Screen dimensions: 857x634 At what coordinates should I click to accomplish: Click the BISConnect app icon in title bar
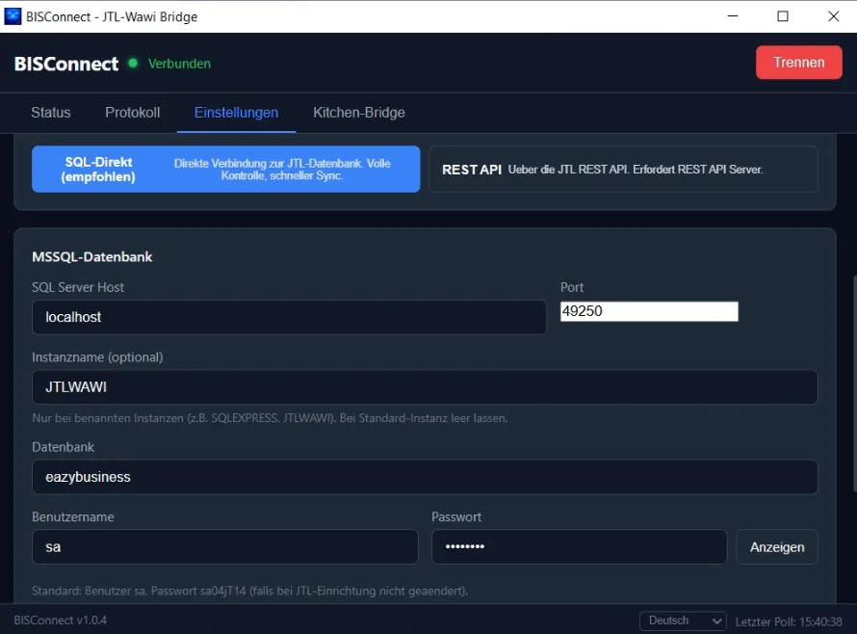point(13,16)
